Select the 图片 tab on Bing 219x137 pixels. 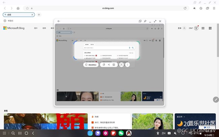(x=36, y=28)
